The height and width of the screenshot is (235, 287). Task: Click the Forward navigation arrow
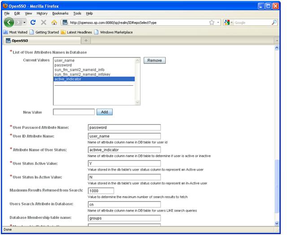(18, 22)
